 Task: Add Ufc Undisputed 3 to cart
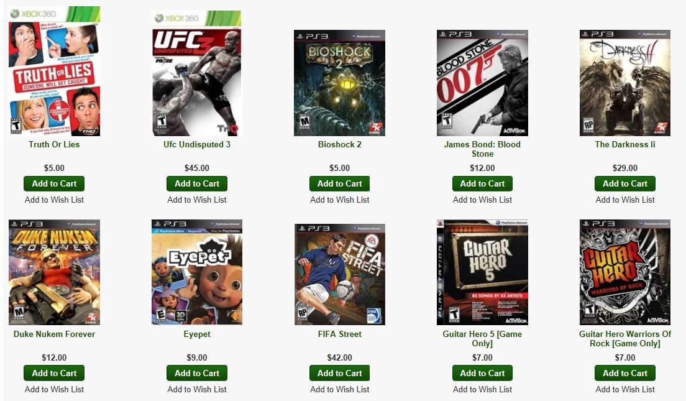coord(197,184)
